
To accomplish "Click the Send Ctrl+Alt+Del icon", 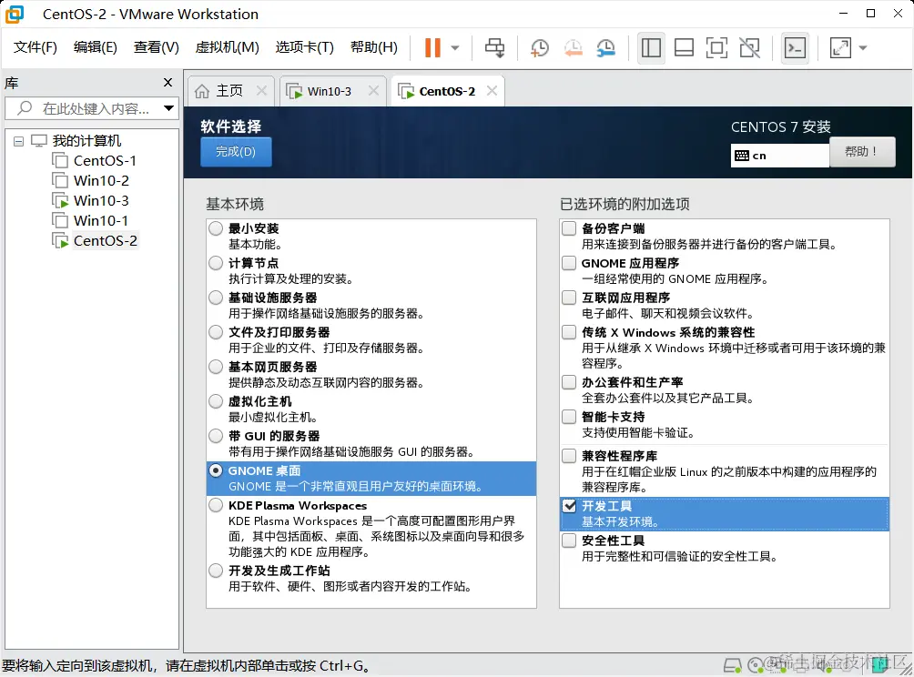I will point(495,48).
